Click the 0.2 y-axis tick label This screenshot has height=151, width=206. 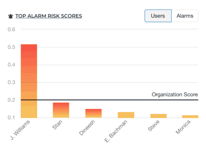point(11,100)
